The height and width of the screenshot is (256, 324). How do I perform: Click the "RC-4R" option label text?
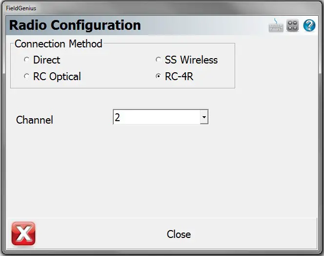pyautogui.click(x=179, y=77)
